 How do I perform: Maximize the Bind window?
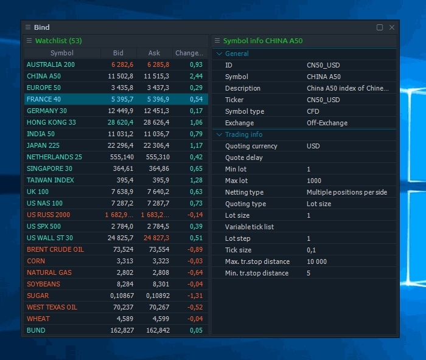[x=380, y=27]
